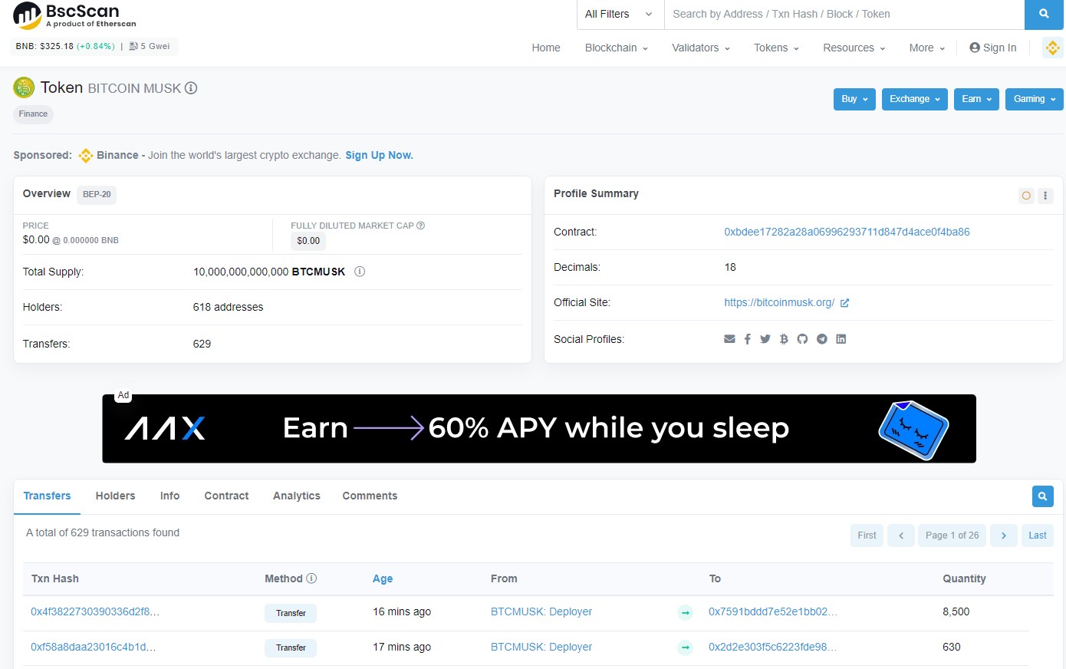Click the search icon in the transfers panel
Screen dimensions: 1066x669
coord(1043,496)
